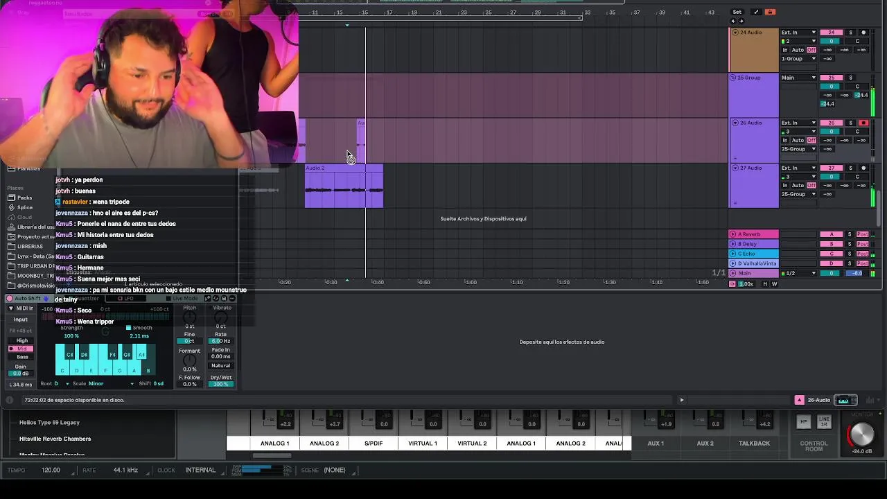Toggle the orange arrangement lock icon
This screenshot has width=887, height=499.
pos(770,12)
